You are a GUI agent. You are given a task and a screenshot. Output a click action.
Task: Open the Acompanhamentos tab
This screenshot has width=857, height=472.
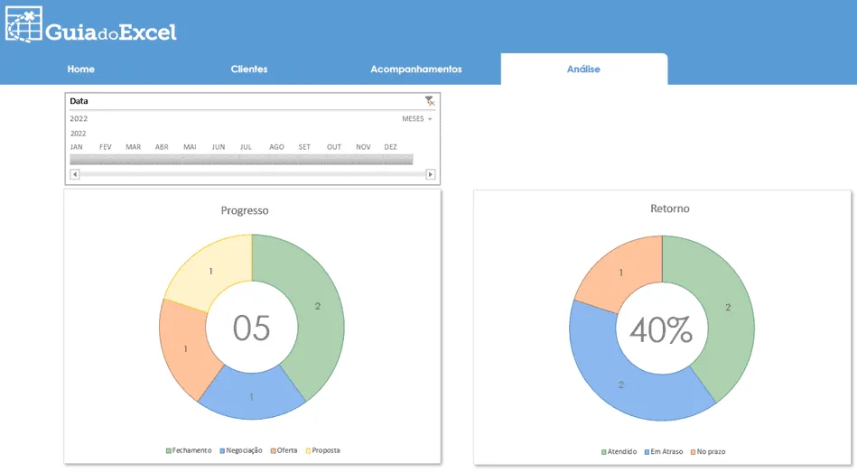(x=416, y=69)
